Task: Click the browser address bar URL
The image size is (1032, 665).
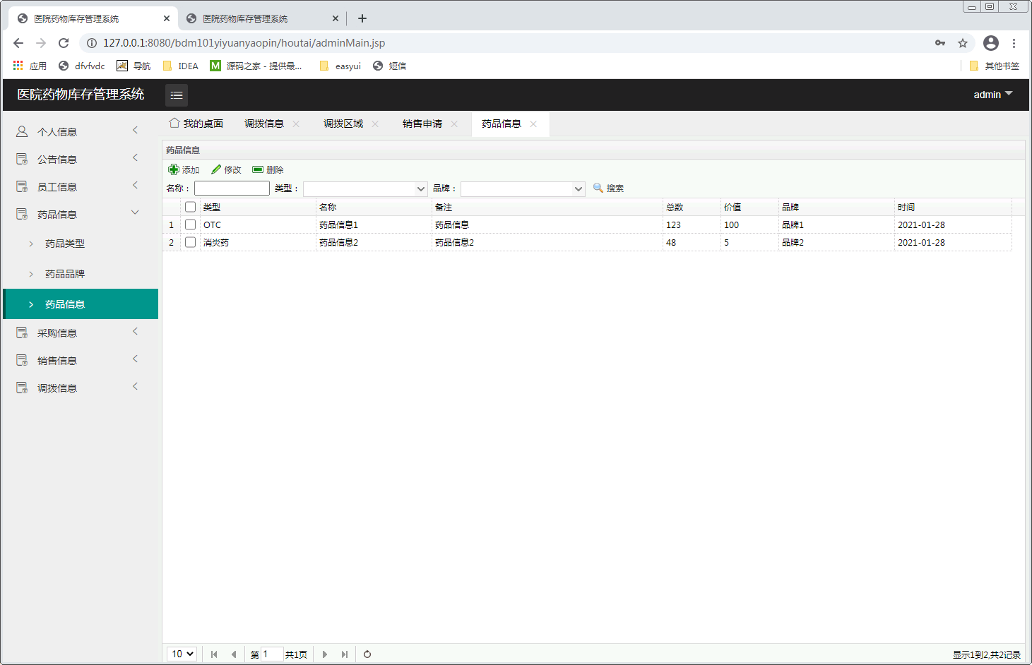Action: pyautogui.click(x=244, y=43)
